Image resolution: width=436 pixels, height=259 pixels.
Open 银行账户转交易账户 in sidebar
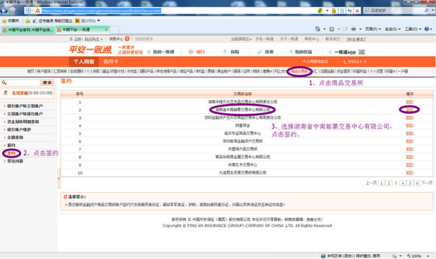click(x=25, y=106)
